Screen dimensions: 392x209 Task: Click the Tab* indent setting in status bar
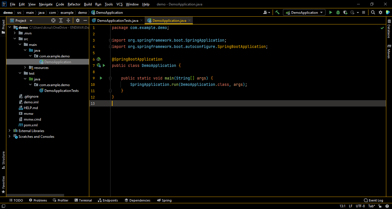coord(371,206)
